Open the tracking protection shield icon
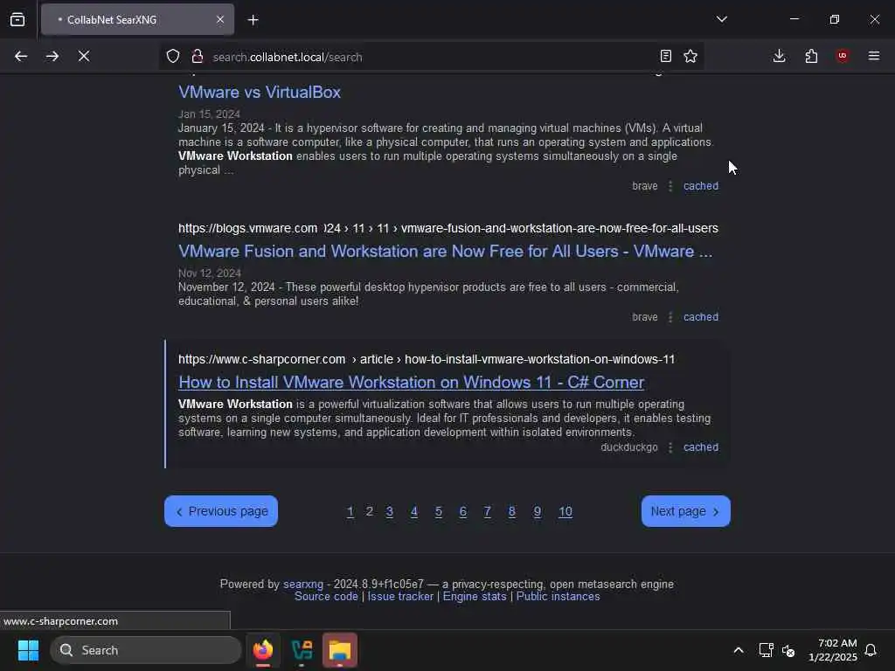The height and width of the screenshot is (671, 895). coord(173,56)
